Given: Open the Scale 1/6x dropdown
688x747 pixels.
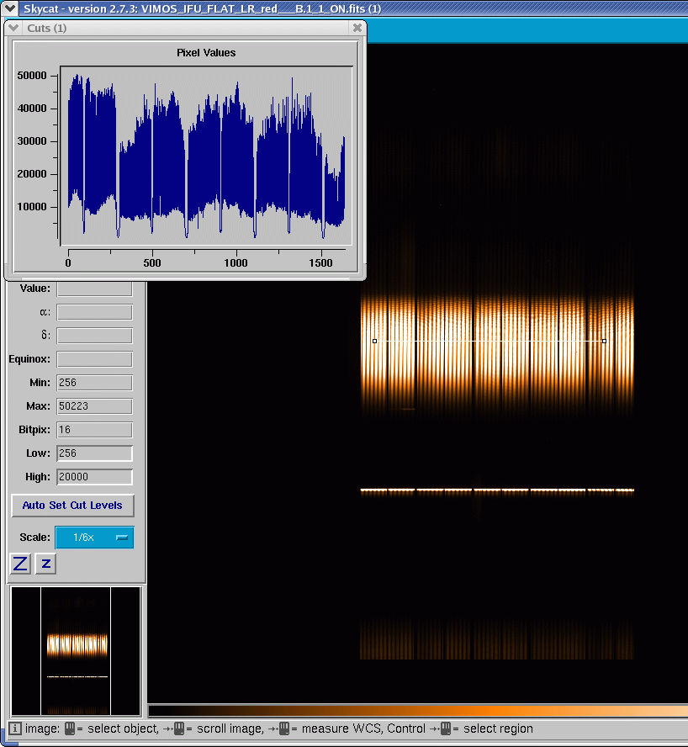Looking at the screenshot, I should 94,538.
